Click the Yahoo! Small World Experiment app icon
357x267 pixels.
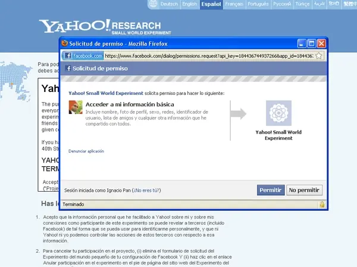pyautogui.click(x=278, y=113)
